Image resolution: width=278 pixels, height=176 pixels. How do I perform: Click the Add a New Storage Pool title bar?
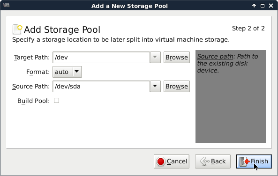[129, 6]
